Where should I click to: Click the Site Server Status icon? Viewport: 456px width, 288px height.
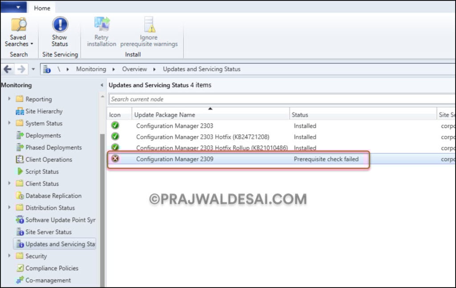click(20, 232)
